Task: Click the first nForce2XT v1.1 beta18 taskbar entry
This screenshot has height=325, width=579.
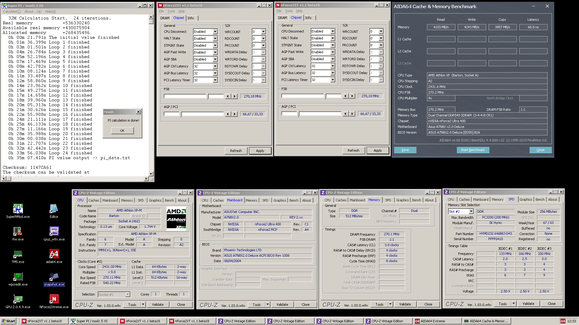Action: point(45,321)
